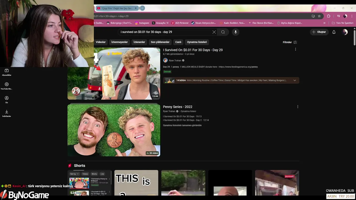The height and width of the screenshot is (200, 356).
Task: Click the Dernek badge
Action: click(x=167, y=72)
